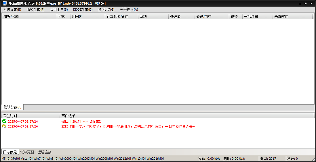Switch to the 远程连接 tab
The height and width of the screenshot is (162, 316).
[x=45, y=152]
